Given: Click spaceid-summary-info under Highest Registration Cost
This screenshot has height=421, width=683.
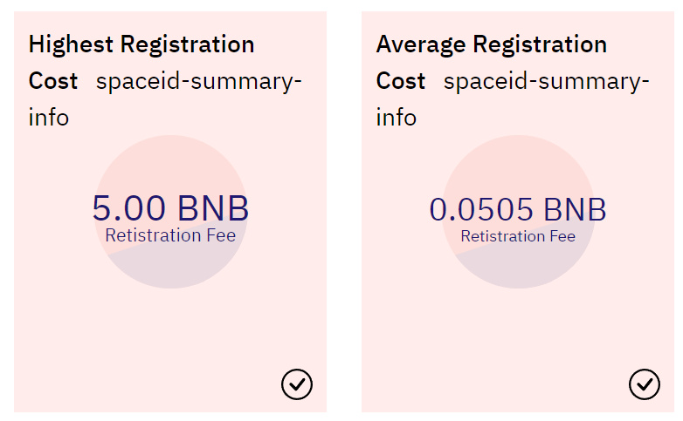Looking at the screenshot, I should click(x=199, y=82).
